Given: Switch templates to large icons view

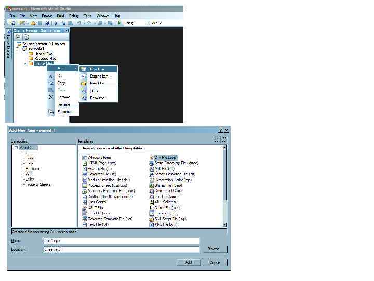Looking at the screenshot, I should point(216,139).
